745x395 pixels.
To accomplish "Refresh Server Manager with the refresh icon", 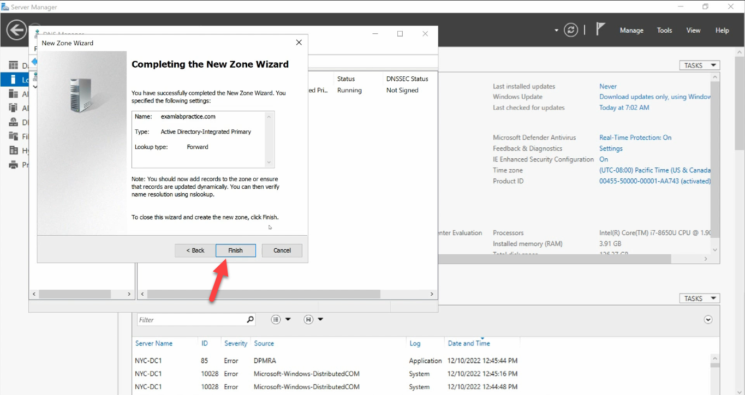I will pyautogui.click(x=571, y=30).
